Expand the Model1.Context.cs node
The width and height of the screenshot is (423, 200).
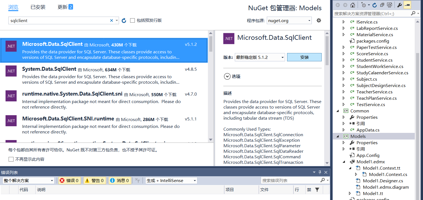pos(356,174)
